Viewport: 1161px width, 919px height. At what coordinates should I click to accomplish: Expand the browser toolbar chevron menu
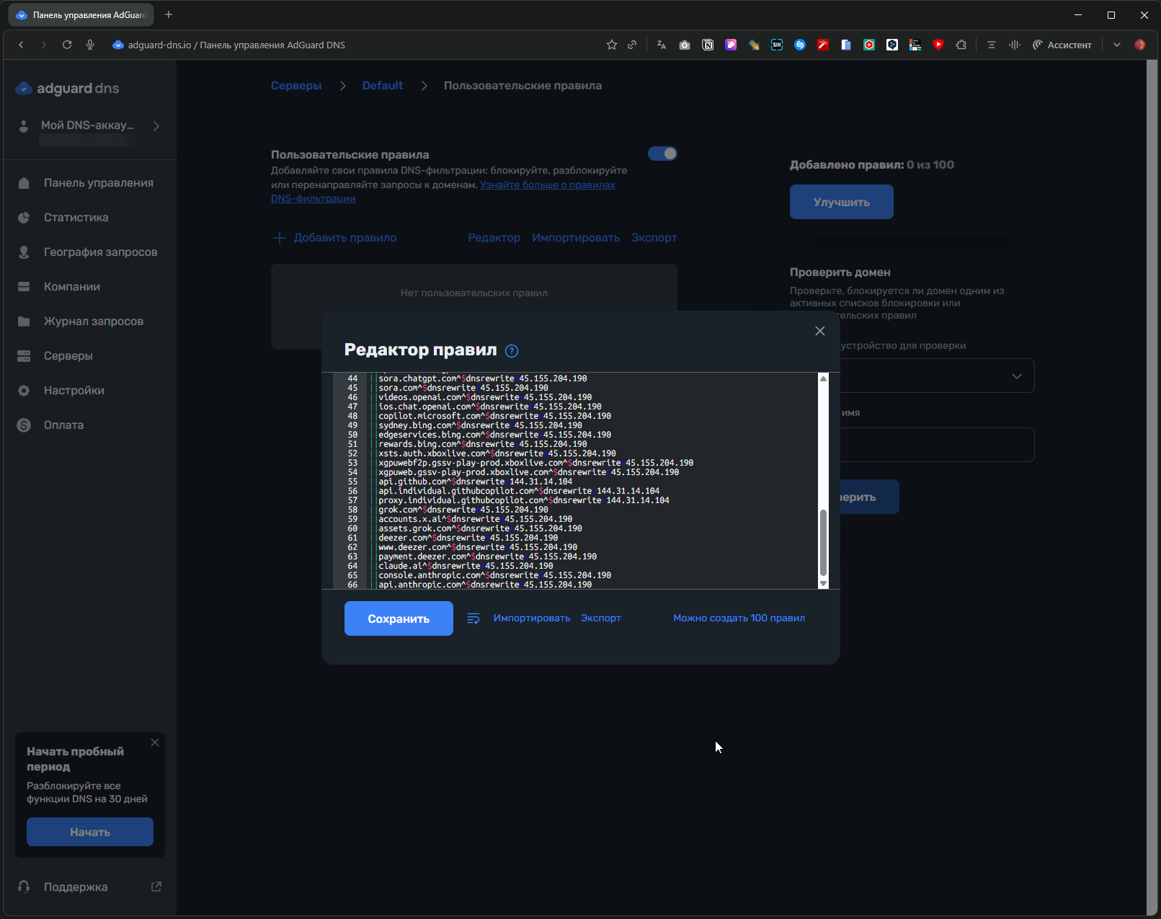coord(1116,45)
